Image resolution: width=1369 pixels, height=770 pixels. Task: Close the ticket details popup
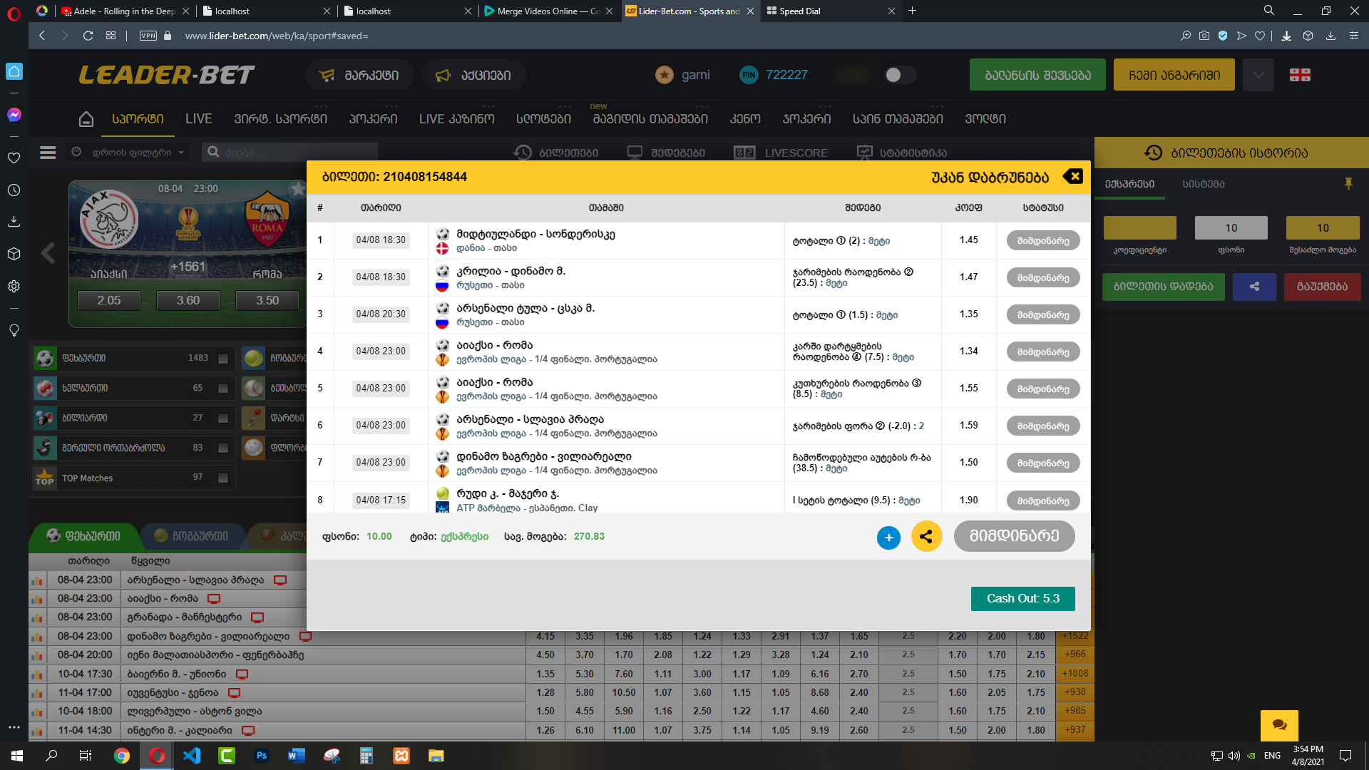coord(1073,176)
